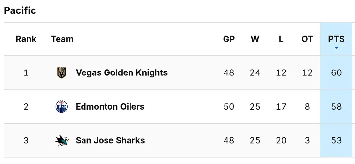Open the San Jose Sharks team link
This screenshot has width=355, height=164.
110,140
